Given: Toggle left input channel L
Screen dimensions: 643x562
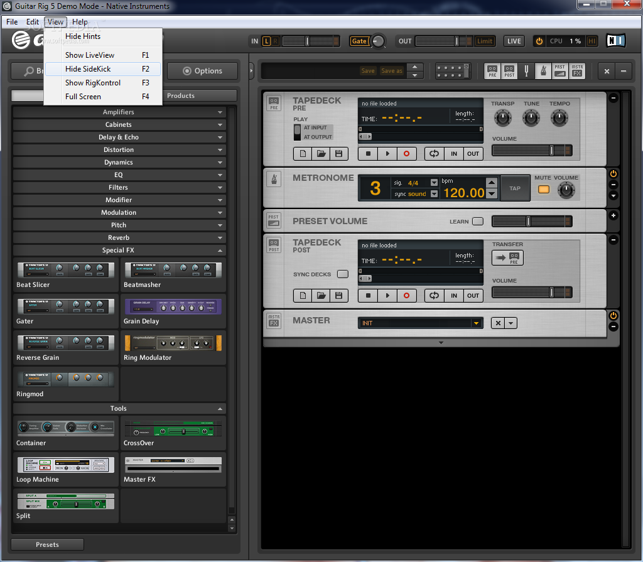Looking at the screenshot, I should tap(266, 41).
